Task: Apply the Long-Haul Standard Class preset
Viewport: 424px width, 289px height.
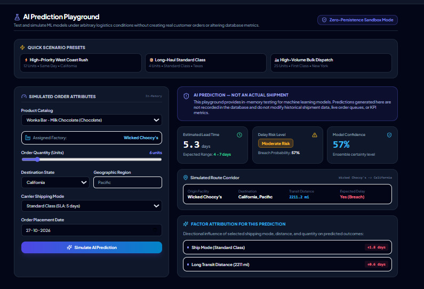Action: 206,63
